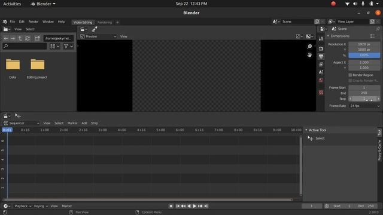Click the Blender logo in the menu bar
The width and height of the screenshot is (383, 215).
(5, 21)
